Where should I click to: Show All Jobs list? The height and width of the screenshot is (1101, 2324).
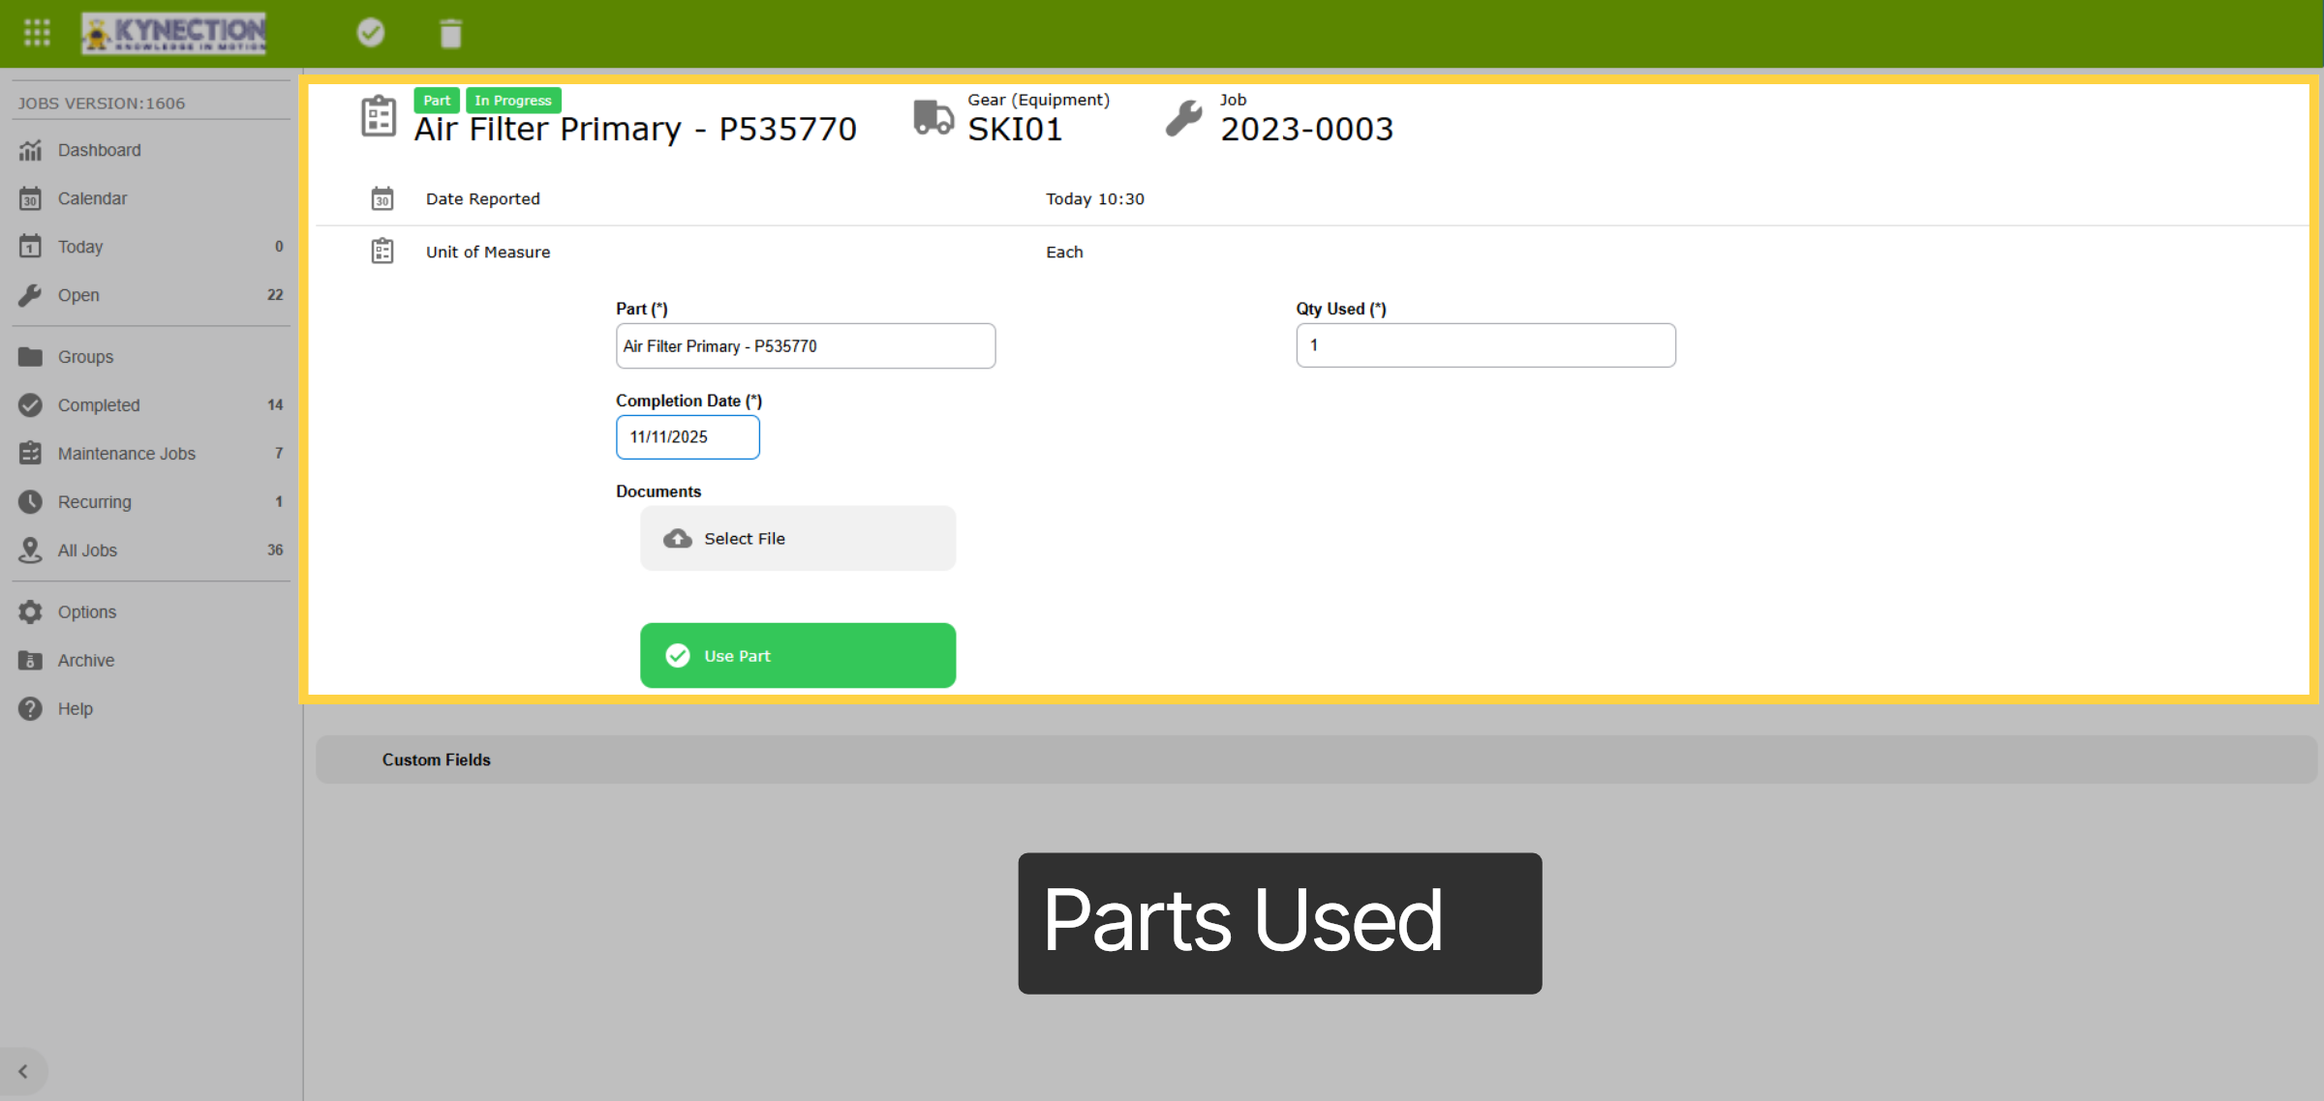pyautogui.click(x=151, y=550)
